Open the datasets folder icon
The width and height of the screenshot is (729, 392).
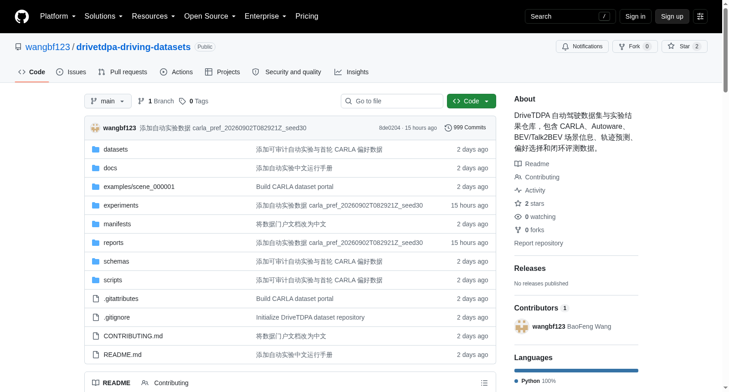click(x=96, y=149)
